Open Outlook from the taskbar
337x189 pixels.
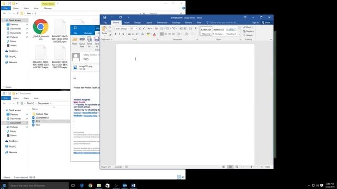(125, 185)
